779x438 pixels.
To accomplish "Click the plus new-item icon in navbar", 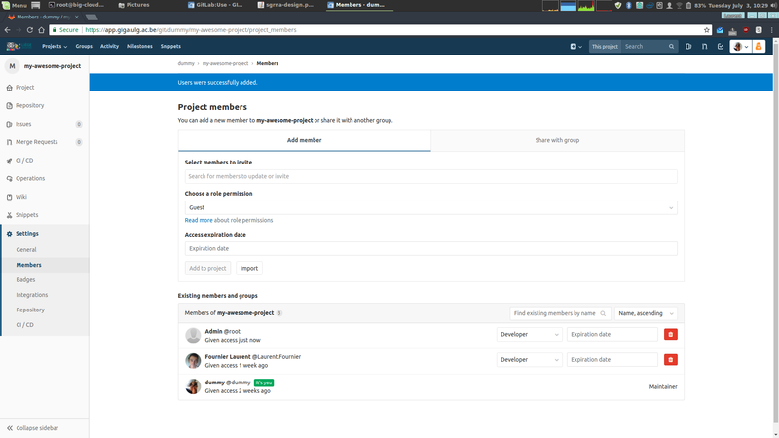I will 575,46.
